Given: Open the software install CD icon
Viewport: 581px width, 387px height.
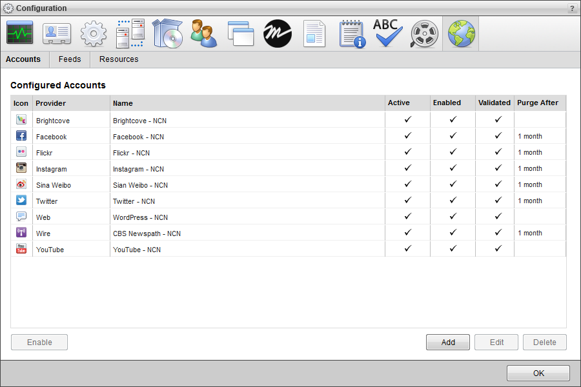Looking at the screenshot, I should 167,33.
